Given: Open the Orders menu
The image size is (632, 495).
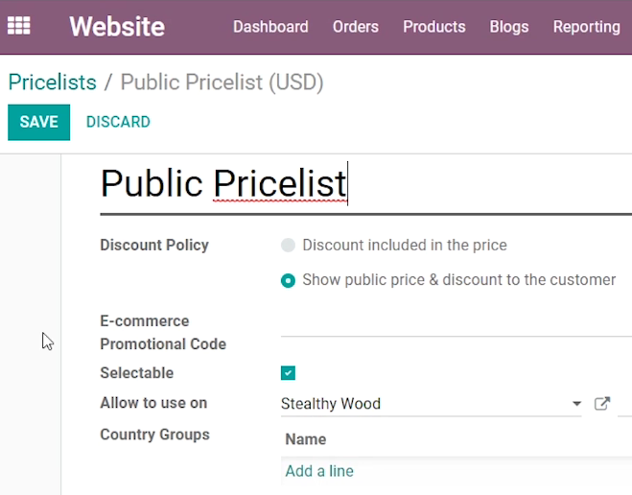Looking at the screenshot, I should pos(356,27).
